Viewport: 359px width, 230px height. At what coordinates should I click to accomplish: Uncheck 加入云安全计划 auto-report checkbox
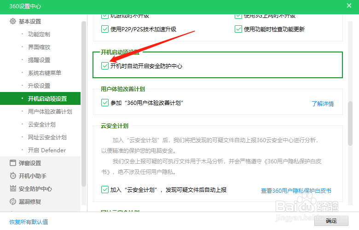coord(104,190)
